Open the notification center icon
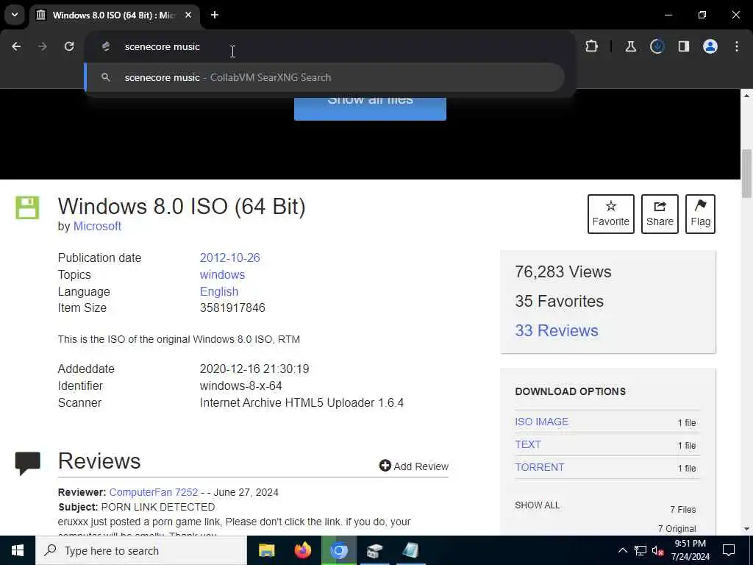This screenshot has height=565, width=753. pyautogui.click(x=729, y=550)
